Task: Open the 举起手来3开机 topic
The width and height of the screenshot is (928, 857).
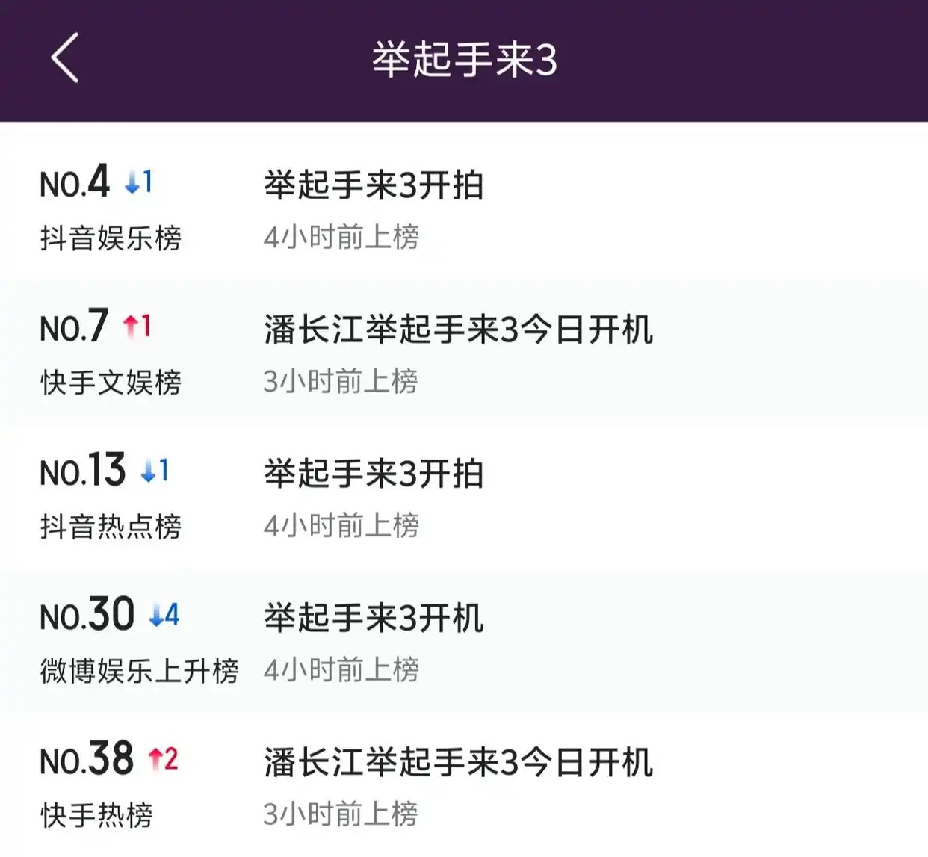Action: 374,618
